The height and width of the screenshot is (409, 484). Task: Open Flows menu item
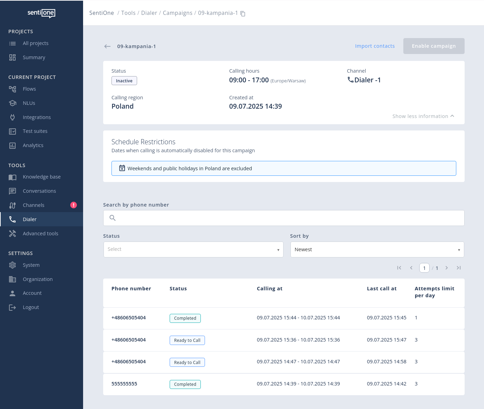pos(29,89)
